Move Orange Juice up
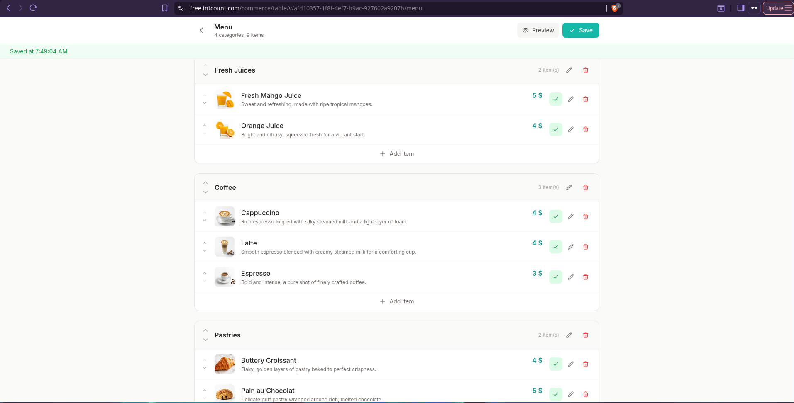Screen dimensions: 794x403 pos(205,125)
